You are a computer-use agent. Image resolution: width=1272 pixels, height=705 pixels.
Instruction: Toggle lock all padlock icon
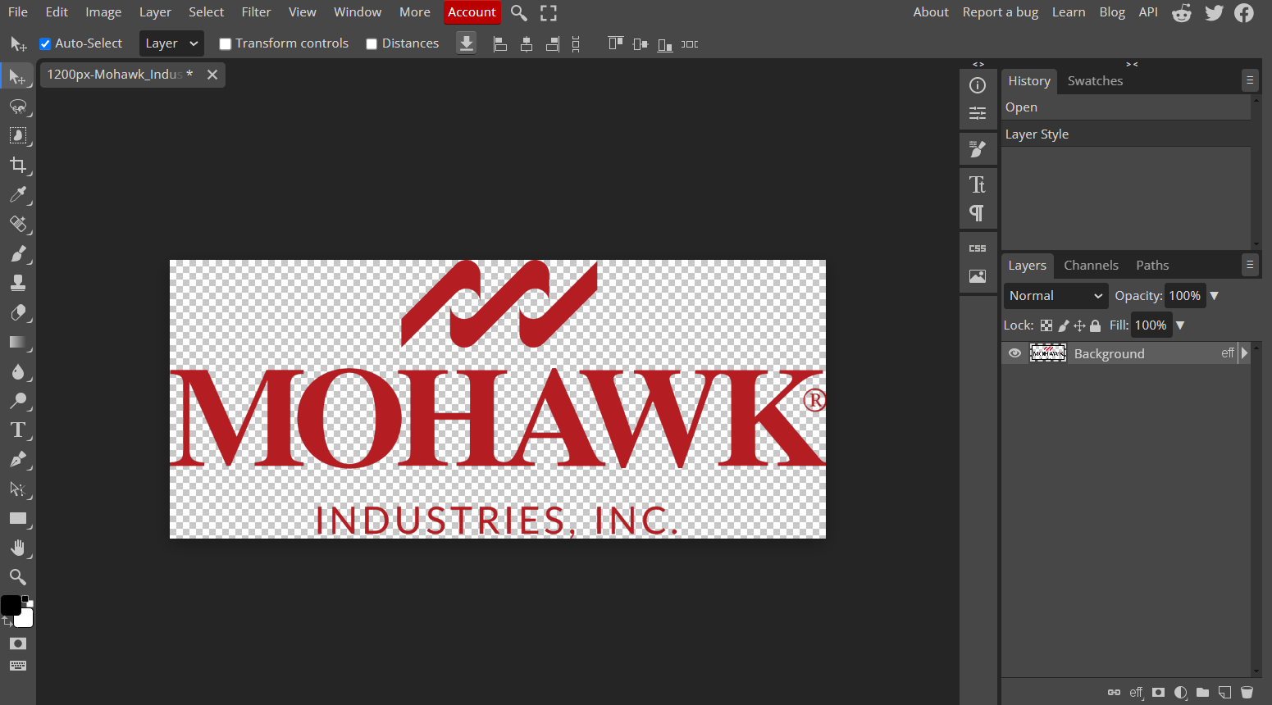(x=1095, y=325)
